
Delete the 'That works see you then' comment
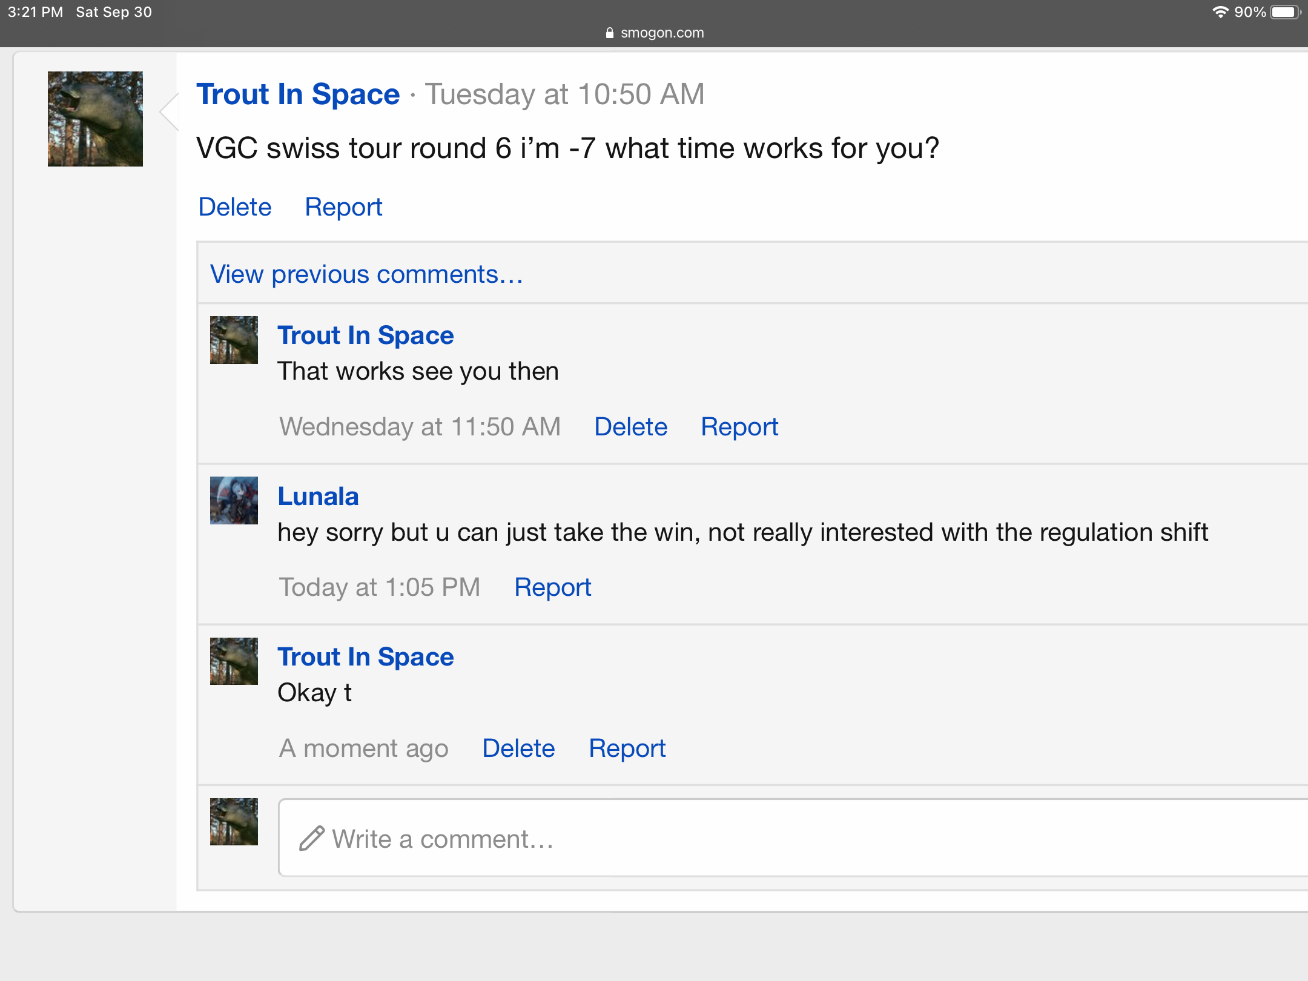[630, 427]
